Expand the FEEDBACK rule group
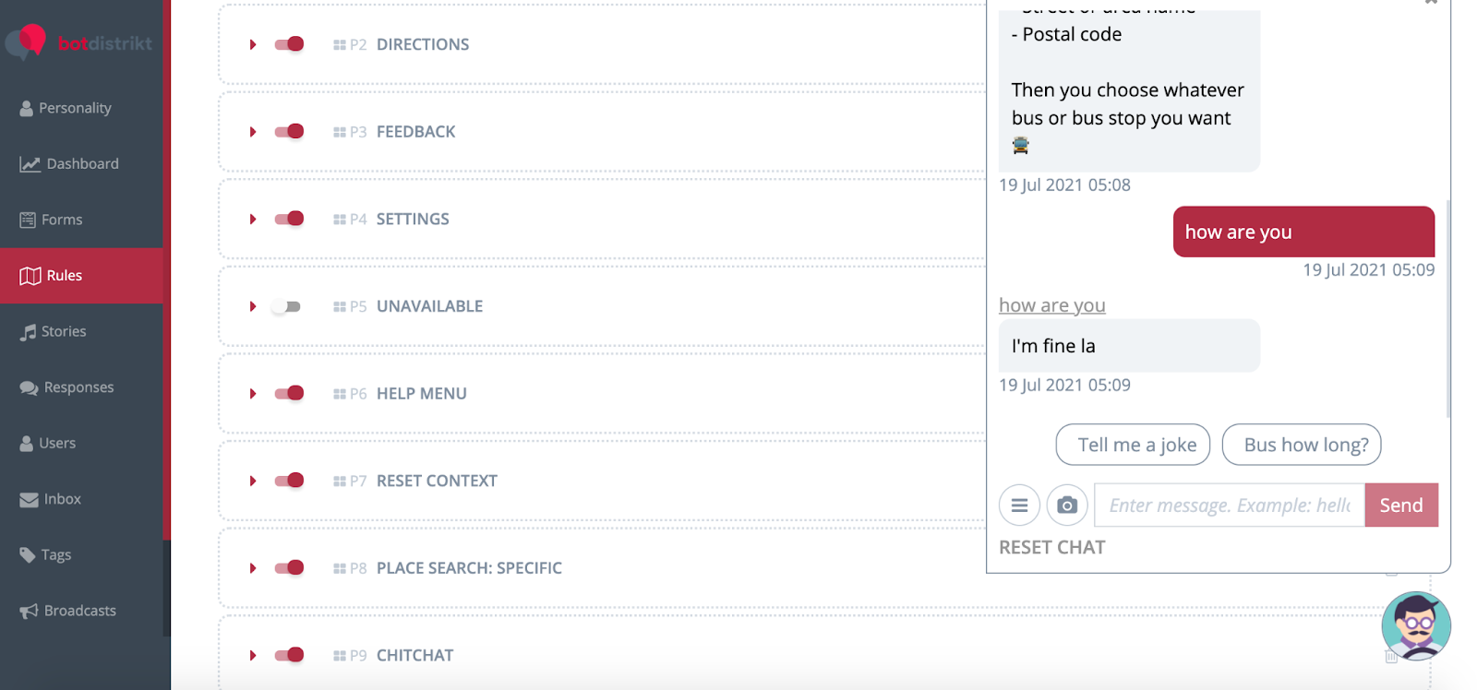 click(x=252, y=132)
